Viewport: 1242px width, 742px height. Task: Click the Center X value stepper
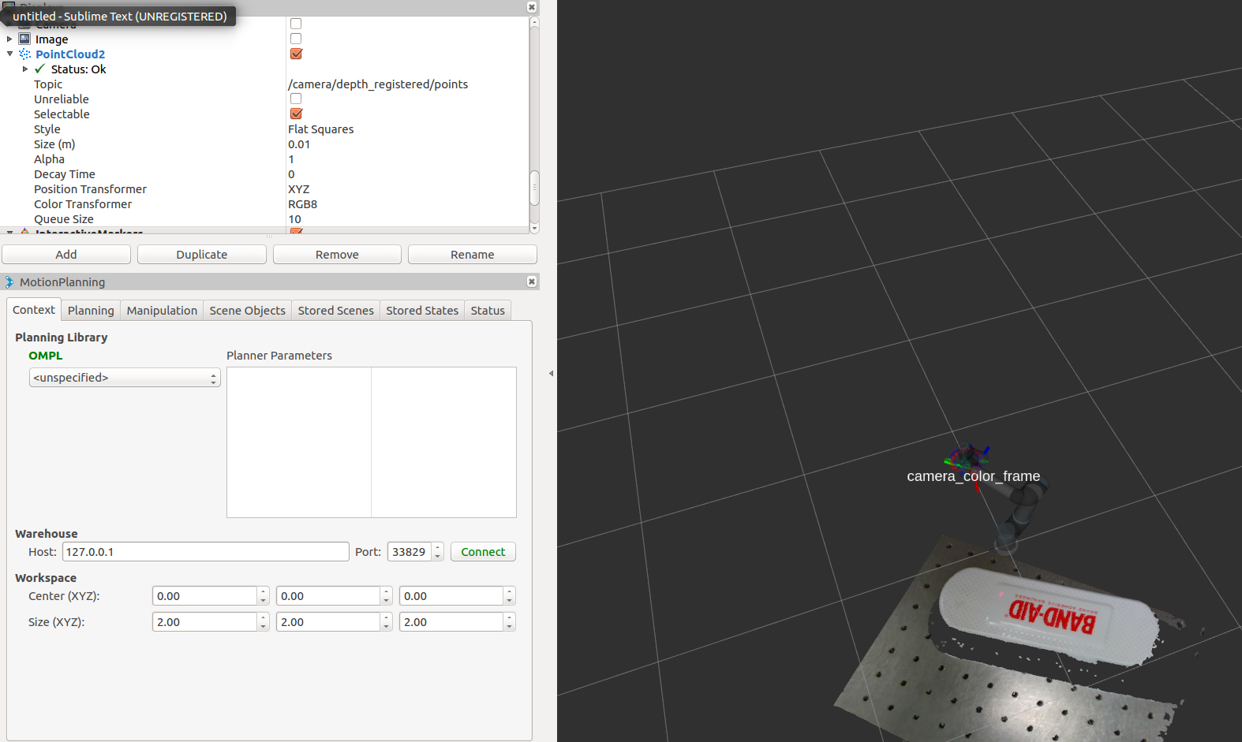[x=263, y=596]
